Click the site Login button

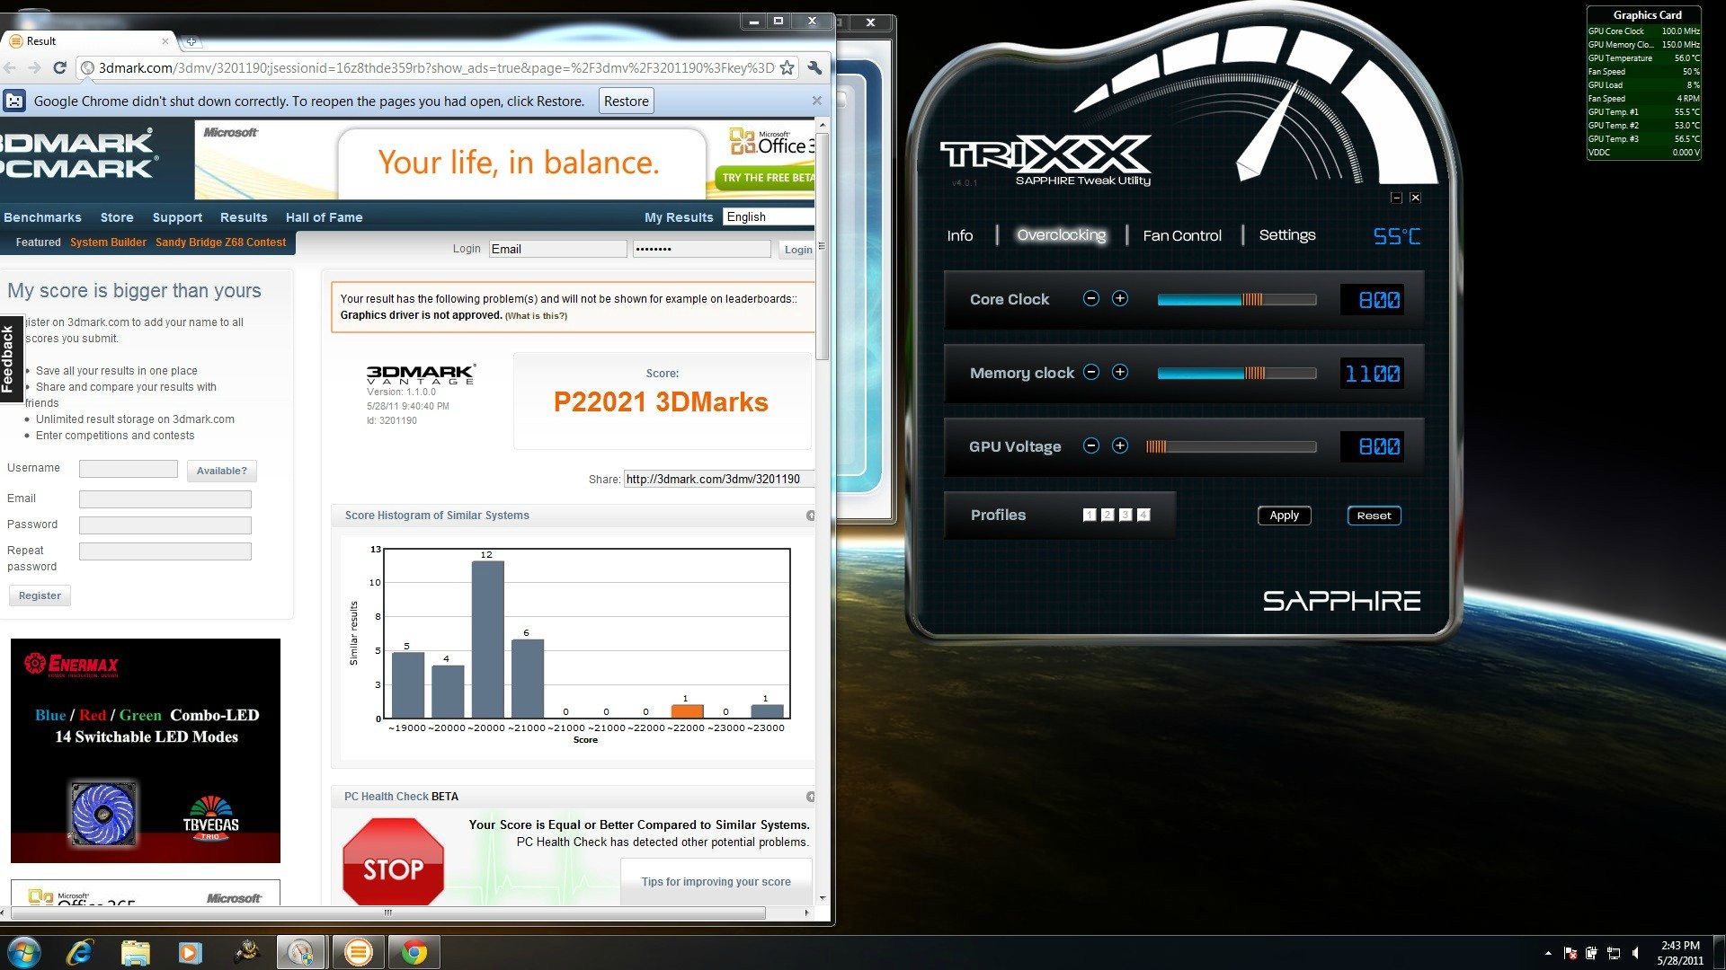pos(797,250)
